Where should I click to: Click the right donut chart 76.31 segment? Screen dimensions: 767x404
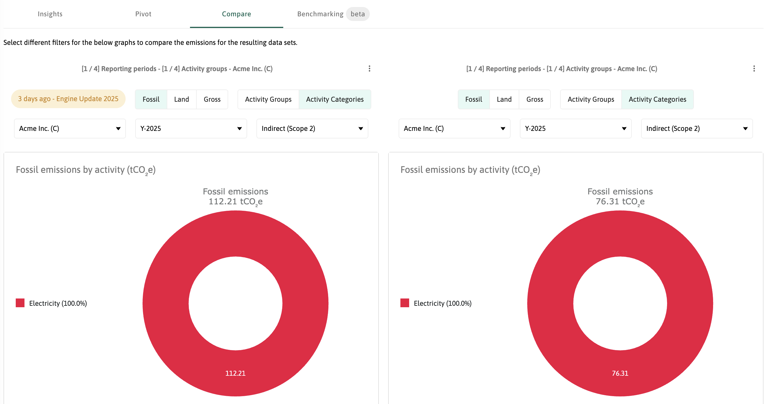(620, 373)
